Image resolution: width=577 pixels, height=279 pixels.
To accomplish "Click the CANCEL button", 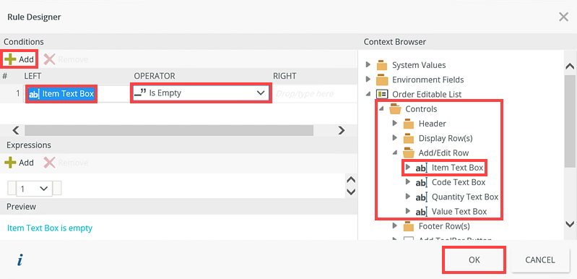I will click(539, 260).
